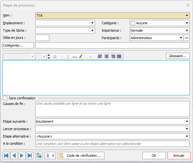
Task: Open participants picker with ellipsis button
Action: [x=186, y=38]
